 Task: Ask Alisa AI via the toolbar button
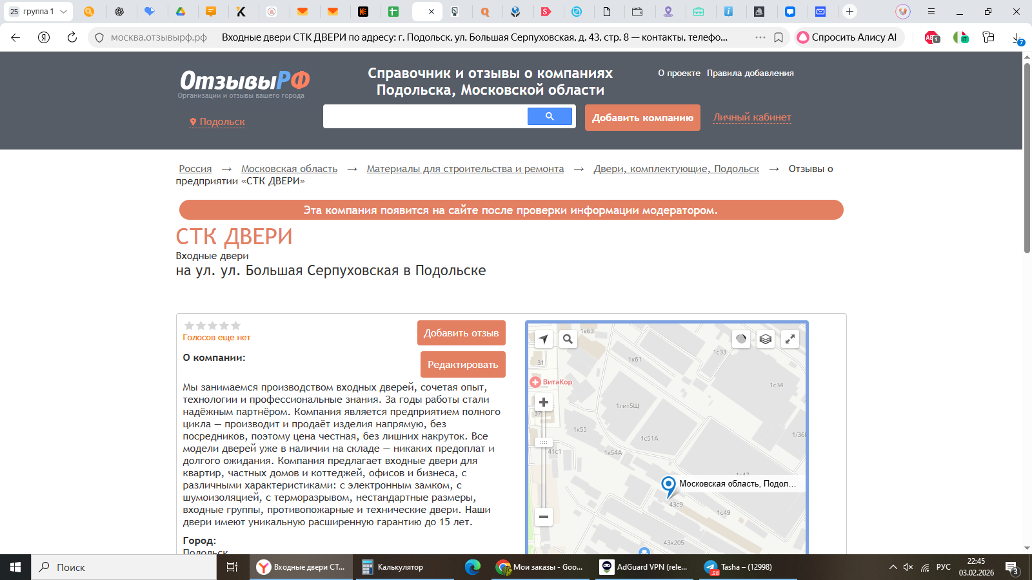848,37
